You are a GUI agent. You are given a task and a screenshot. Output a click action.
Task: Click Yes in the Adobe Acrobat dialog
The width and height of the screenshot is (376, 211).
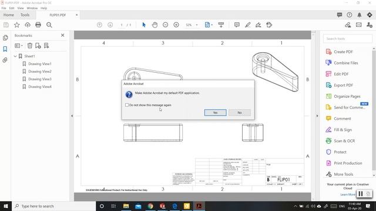216,113
